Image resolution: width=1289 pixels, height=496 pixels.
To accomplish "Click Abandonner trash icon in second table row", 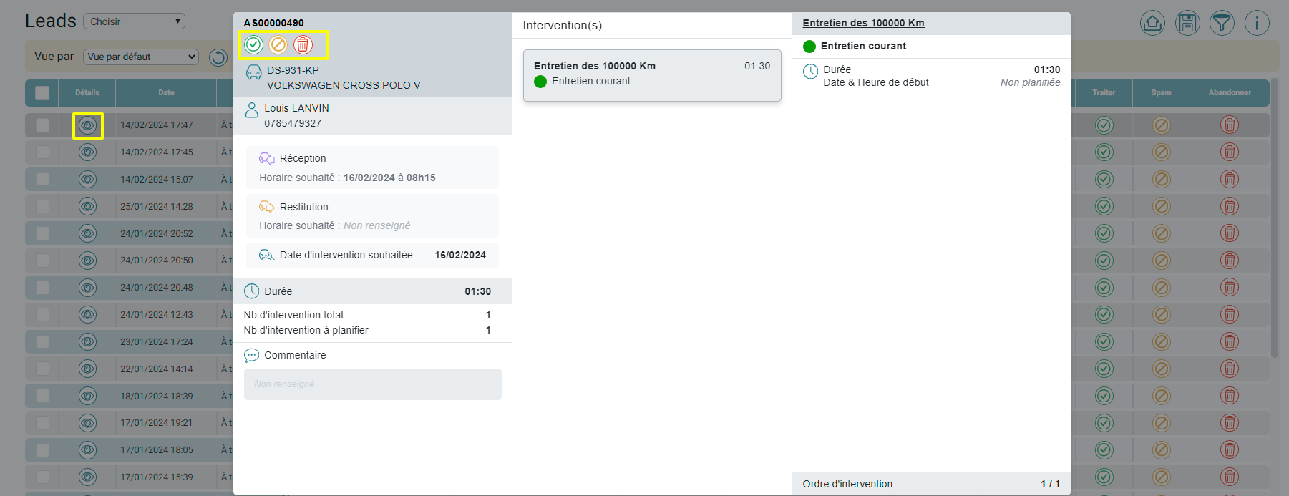I will (1230, 152).
